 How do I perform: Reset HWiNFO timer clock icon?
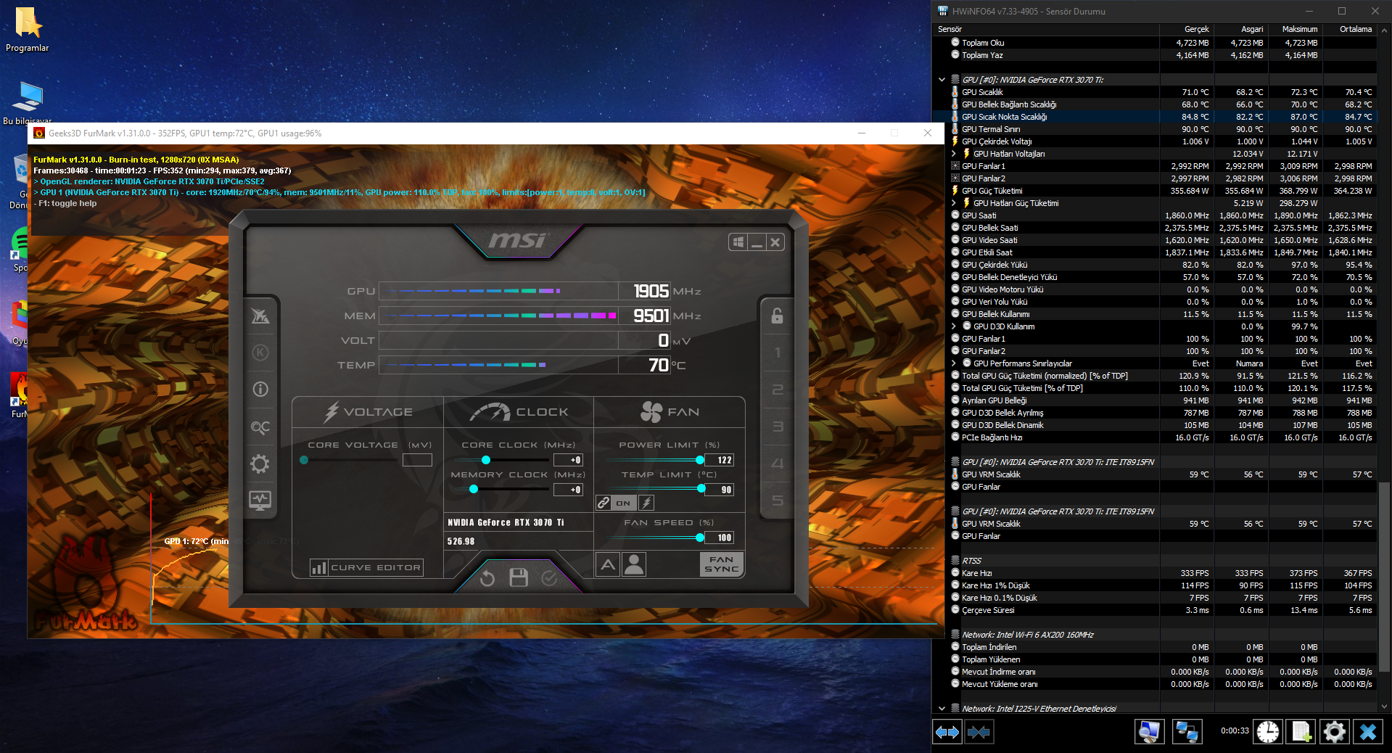pyautogui.click(x=1268, y=732)
